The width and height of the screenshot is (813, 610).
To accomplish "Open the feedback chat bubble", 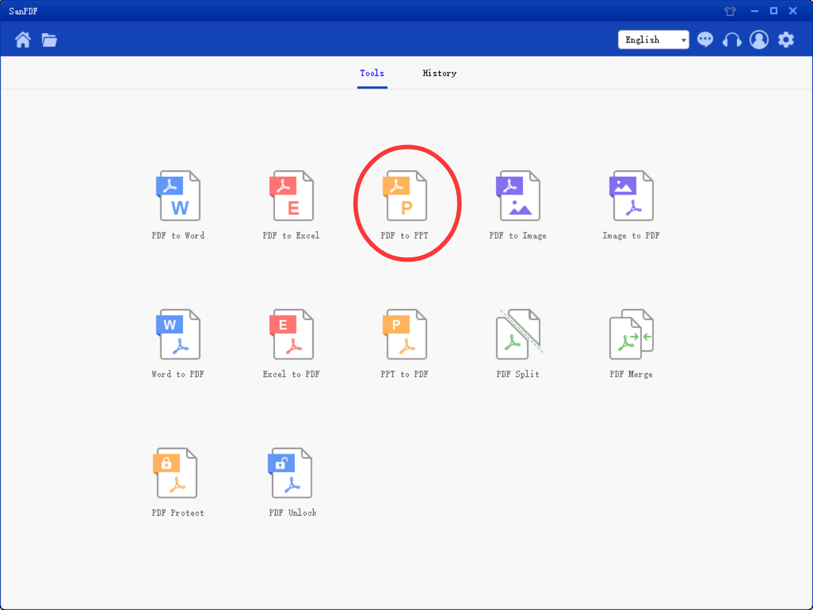I will point(705,39).
